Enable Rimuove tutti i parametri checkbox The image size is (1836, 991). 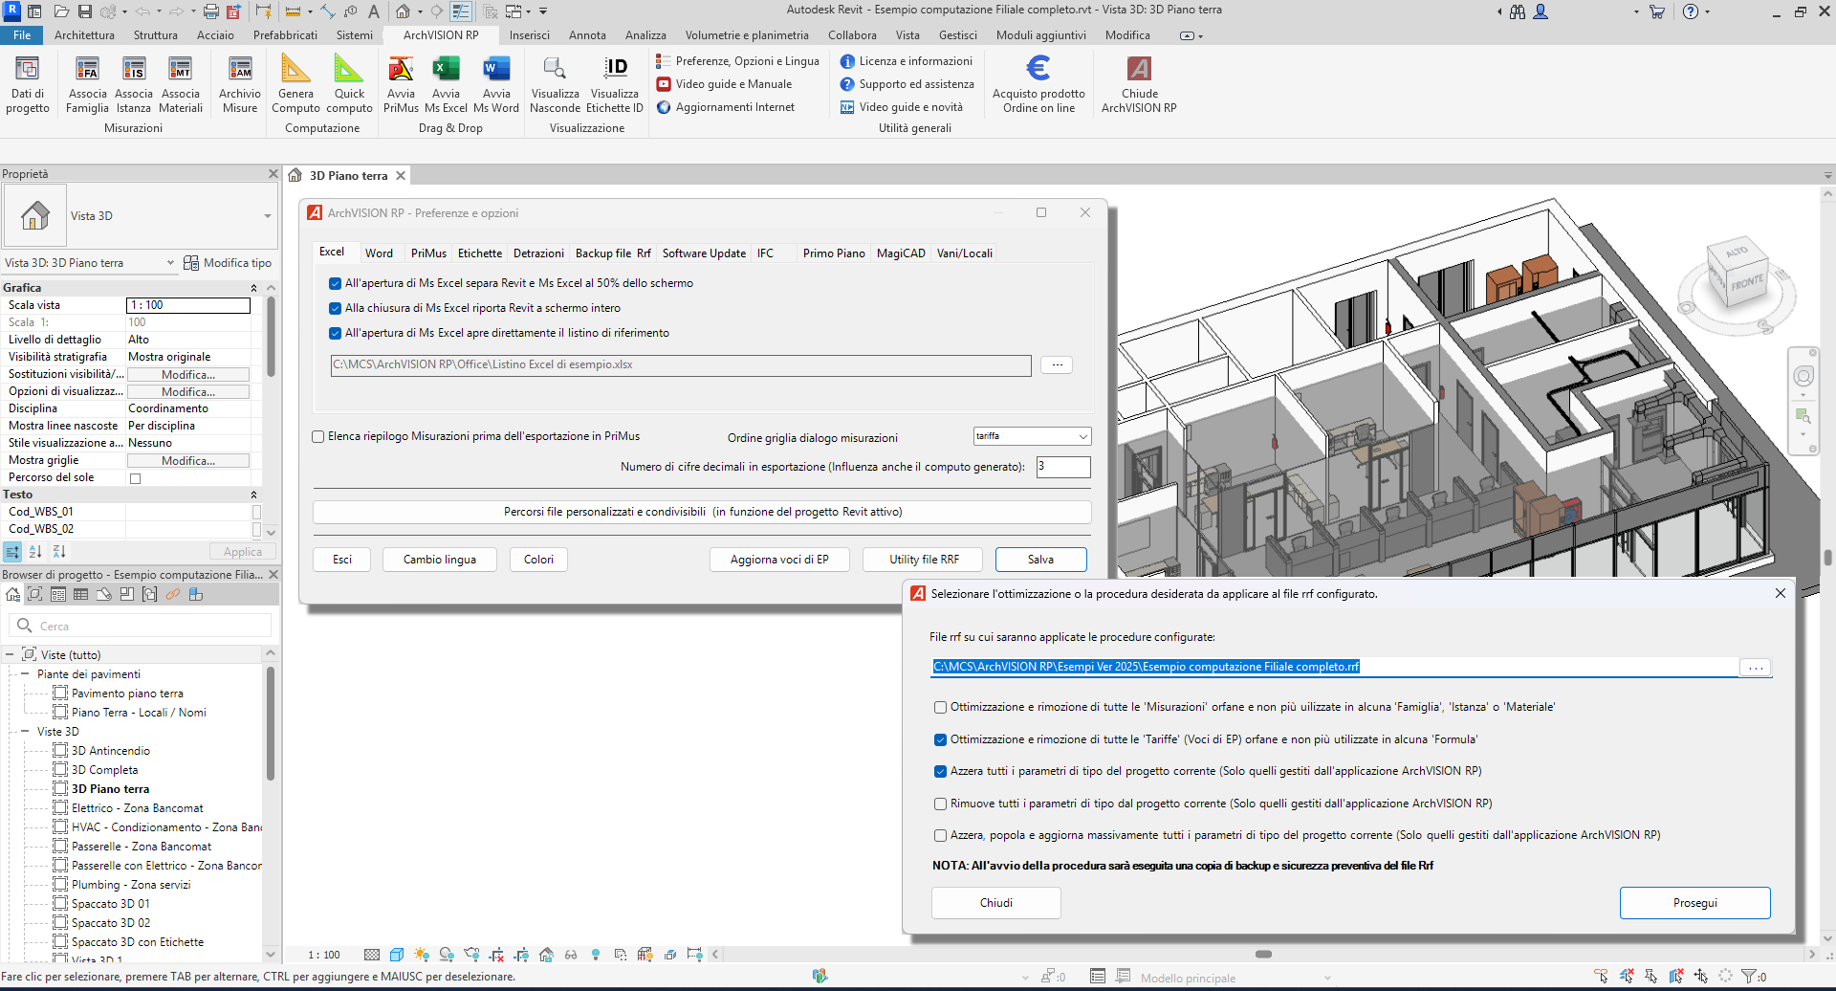coord(941,804)
